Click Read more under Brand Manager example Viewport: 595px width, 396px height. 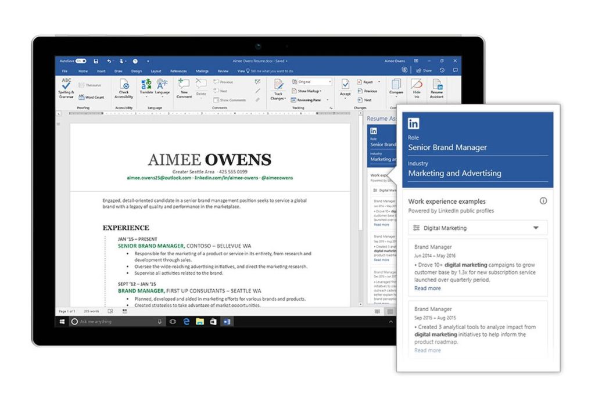[427, 288]
